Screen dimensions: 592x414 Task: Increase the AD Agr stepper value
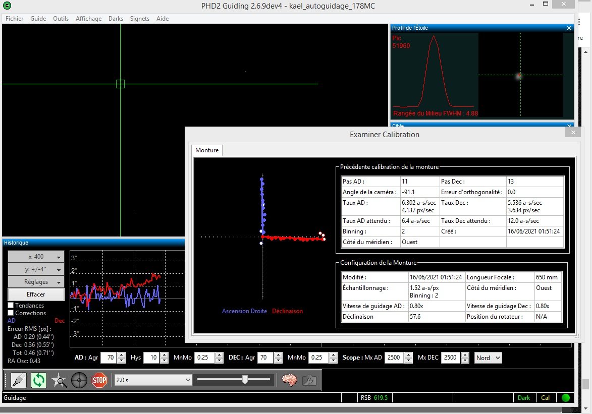point(121,355)
